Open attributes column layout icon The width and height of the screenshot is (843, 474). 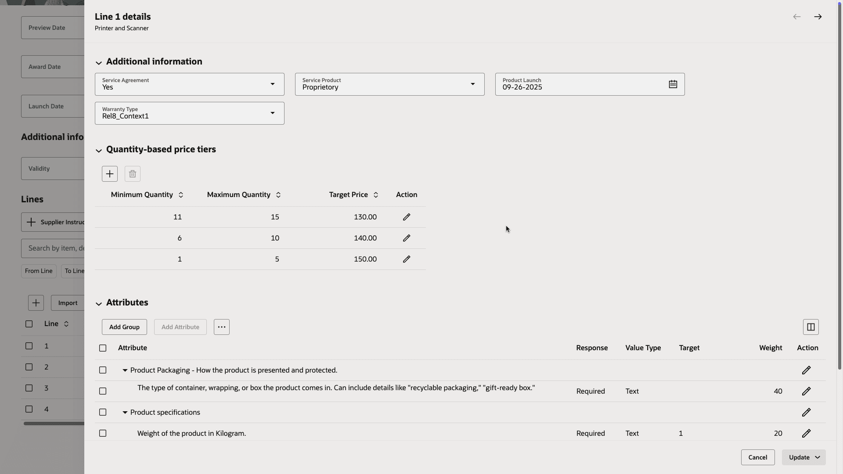point(811,327)
